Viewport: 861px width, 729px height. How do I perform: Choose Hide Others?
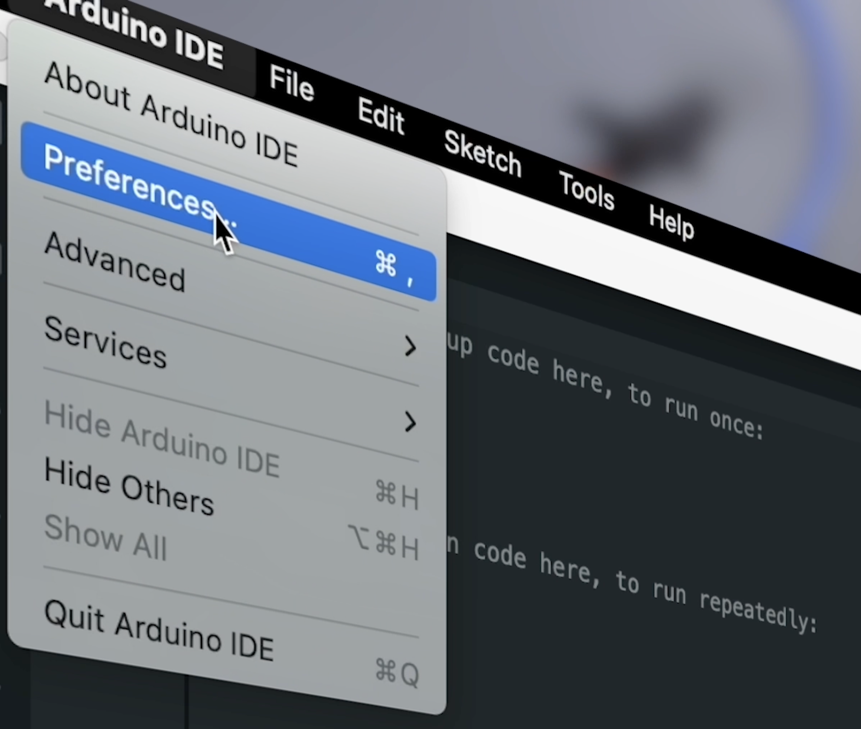point(129,487)
